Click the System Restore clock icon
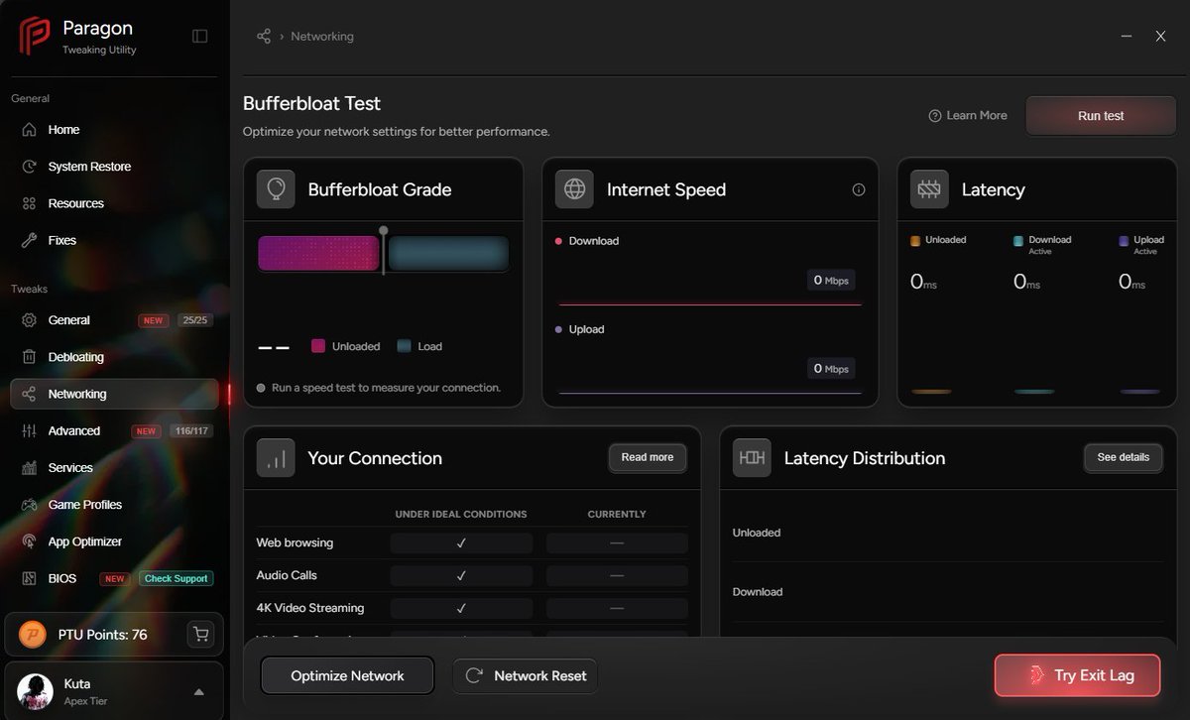Screen dimensions: 1190x720 29,167
